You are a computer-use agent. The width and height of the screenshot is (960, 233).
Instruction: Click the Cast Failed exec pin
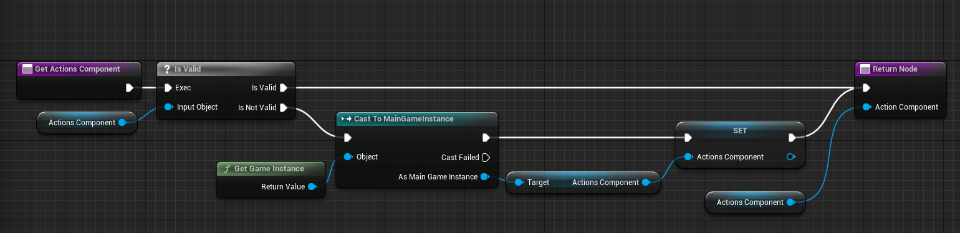(486, 158)
